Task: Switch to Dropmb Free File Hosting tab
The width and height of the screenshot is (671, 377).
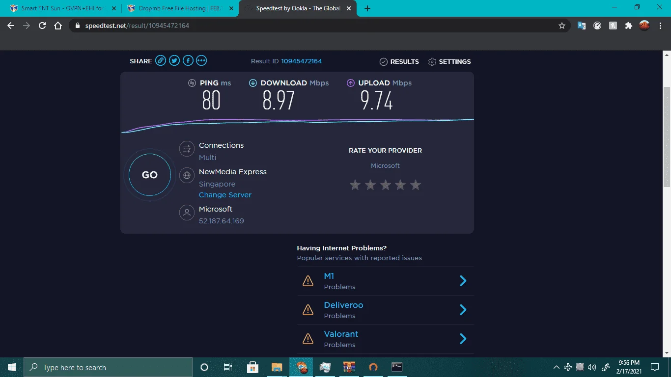Action: tap(180, 8)
